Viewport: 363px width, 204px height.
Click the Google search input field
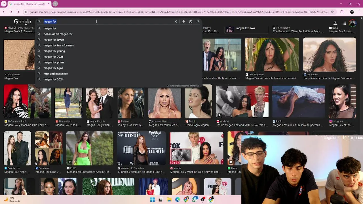click(x=108, y=22)
